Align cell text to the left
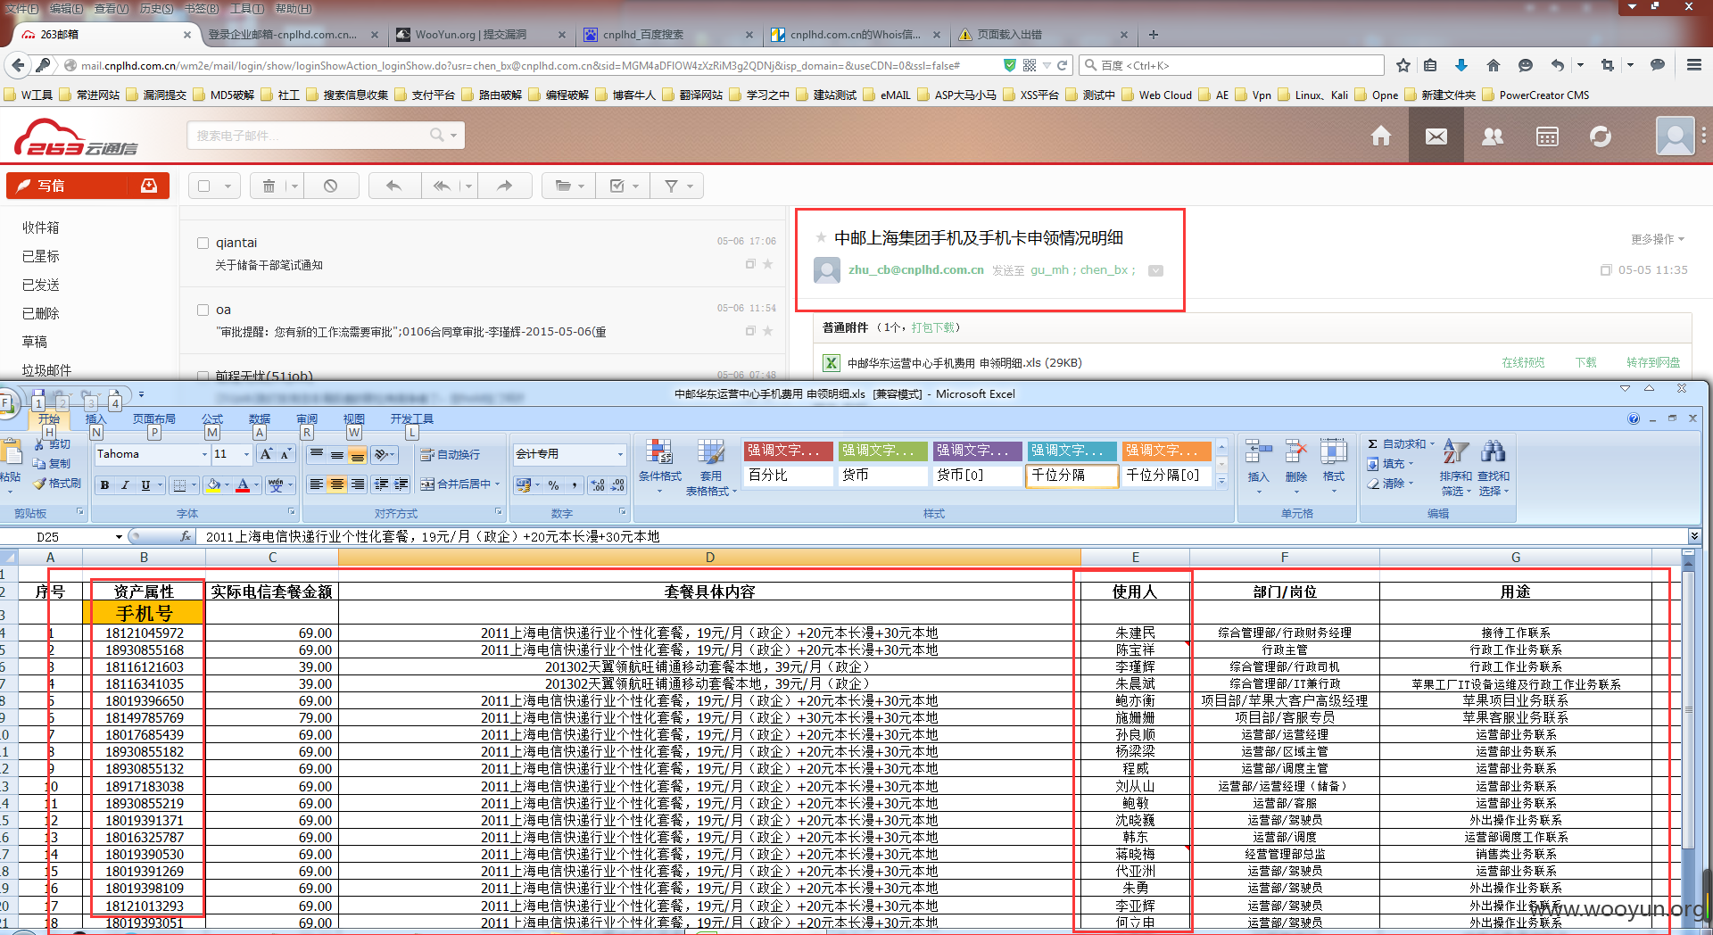Screen dimensions: 1713x935 click(x=316, y=484)
